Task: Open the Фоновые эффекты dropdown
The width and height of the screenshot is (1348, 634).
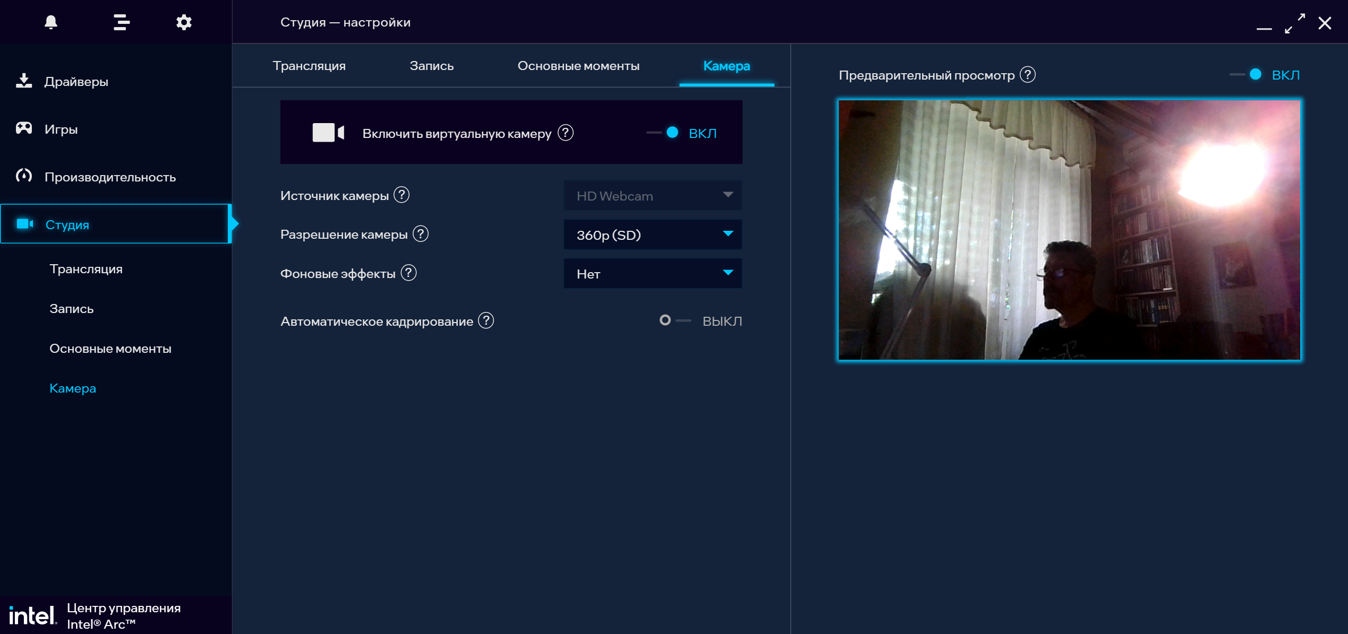Action: point(652,274)
